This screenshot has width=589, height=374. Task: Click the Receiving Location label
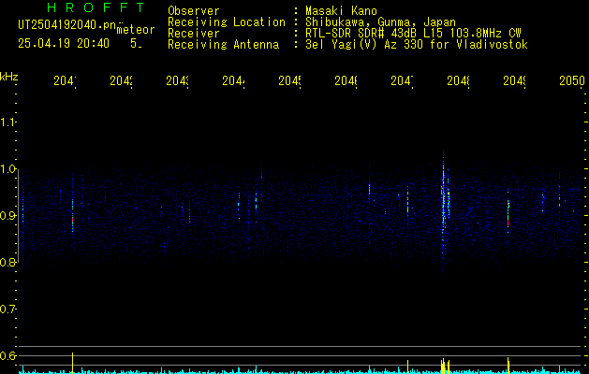(x=227, y=22)
